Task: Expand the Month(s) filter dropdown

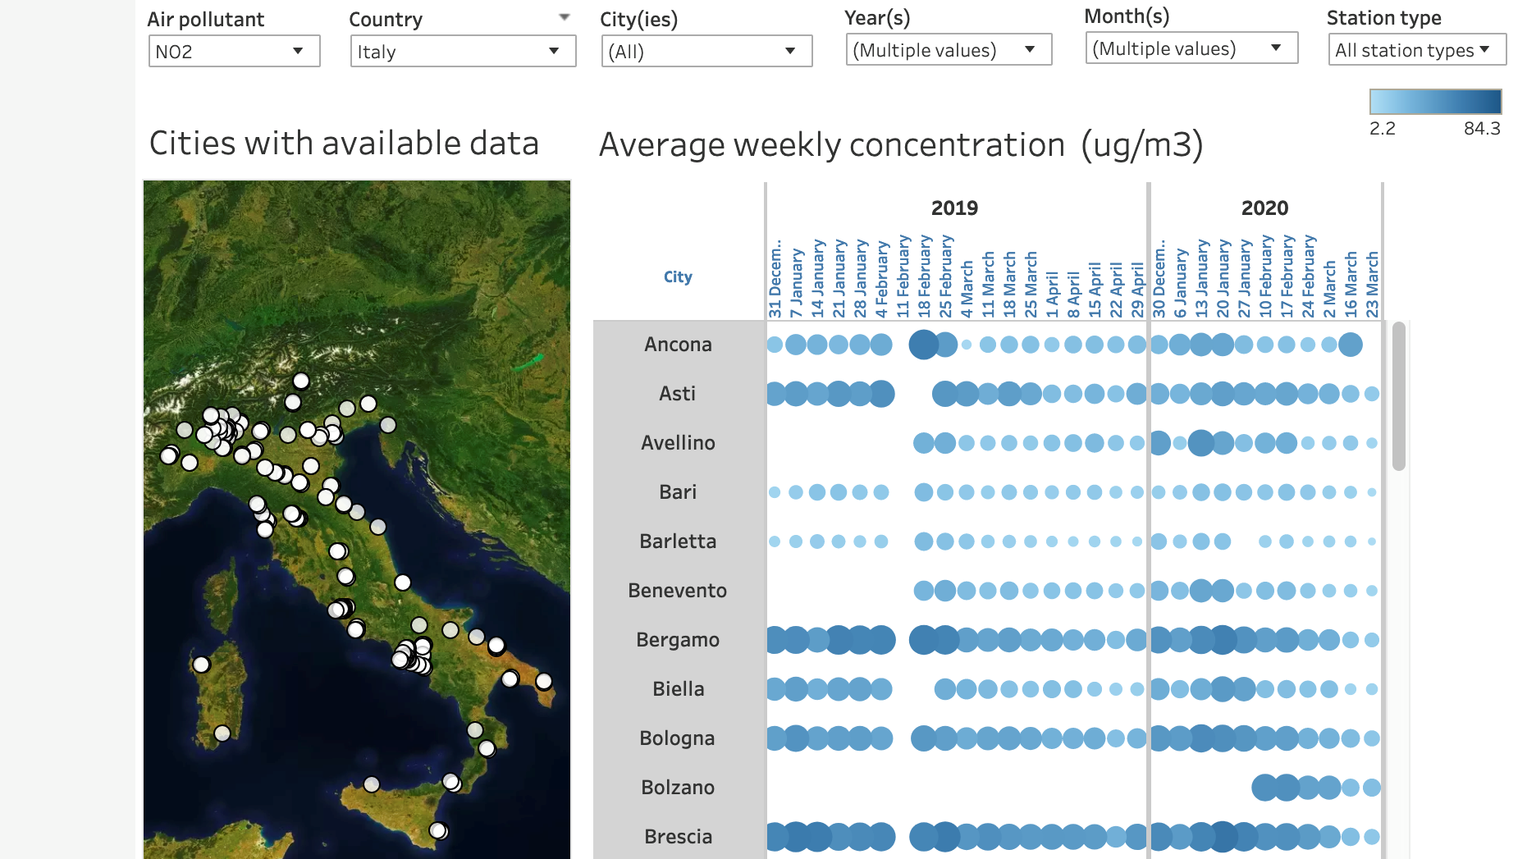Action: (x=1191, y=48)
